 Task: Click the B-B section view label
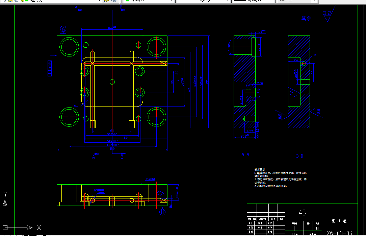point(300,156)
